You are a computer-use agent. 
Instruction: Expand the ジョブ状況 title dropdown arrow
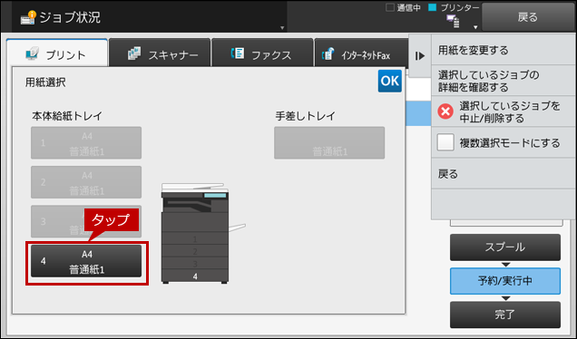tap(282, 27)
